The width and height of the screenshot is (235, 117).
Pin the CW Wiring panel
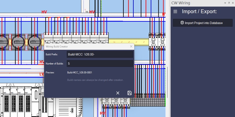coord(229,3)
